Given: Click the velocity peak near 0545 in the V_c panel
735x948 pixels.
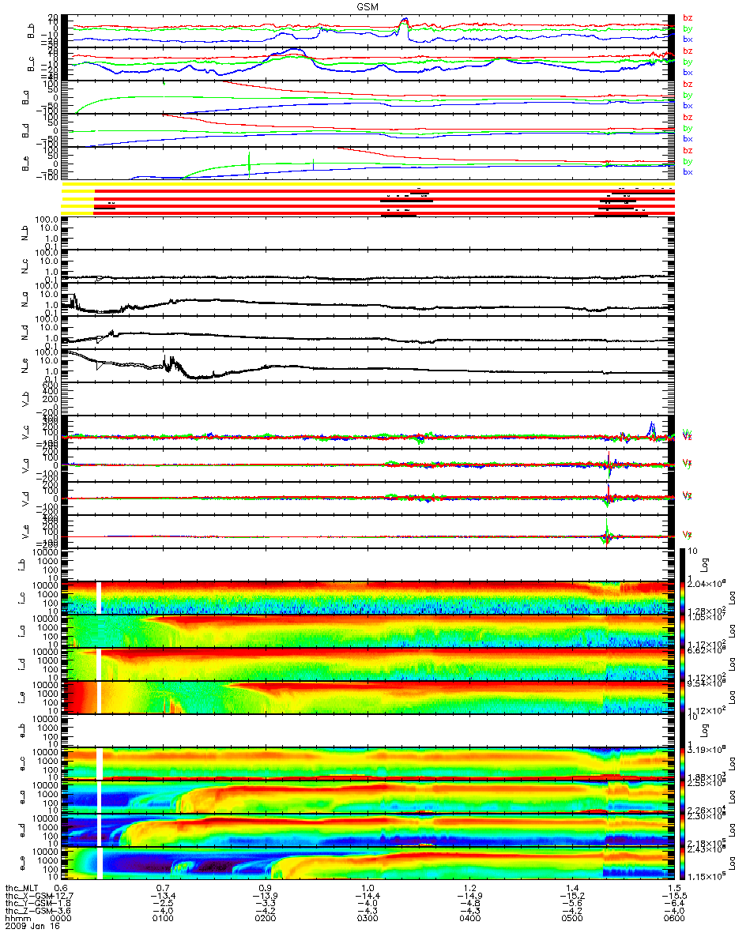Looking at the screenshot, I should 651,427.
